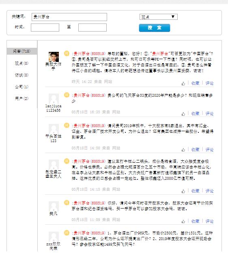Viewport: 228px width, 264px height.
Task: Open 贵州茅台 (600519) link in 傲龙堡二堡主夫人's post
Action: (89, 162)
